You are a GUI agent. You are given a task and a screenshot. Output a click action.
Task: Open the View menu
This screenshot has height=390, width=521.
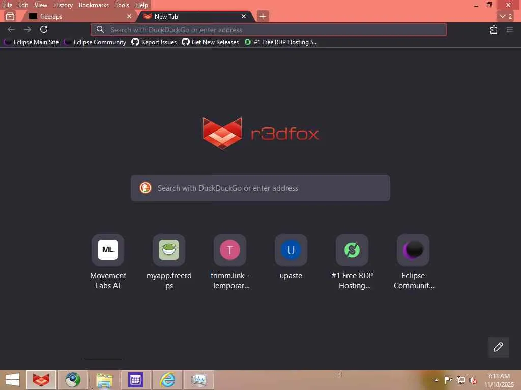coord(41,5)
